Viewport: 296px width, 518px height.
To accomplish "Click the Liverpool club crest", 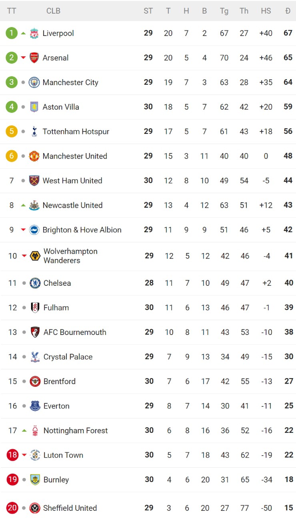I will coord(34,33).
